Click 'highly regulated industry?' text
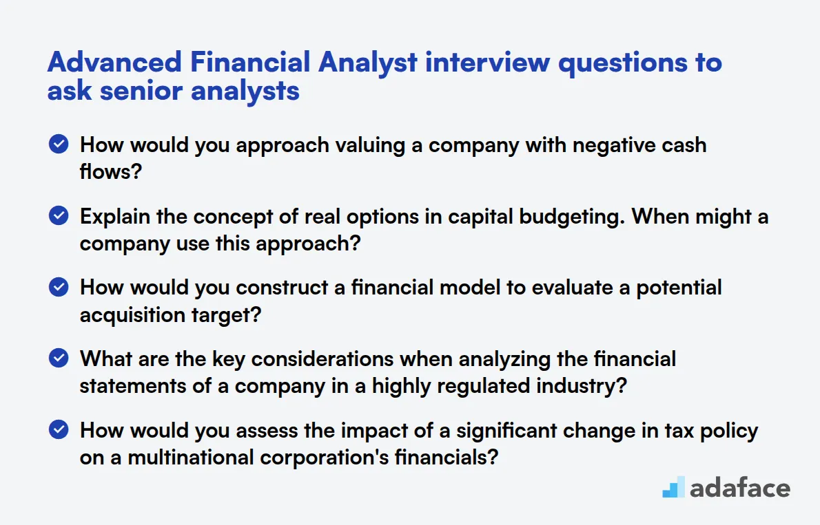 tap(499, 387)
